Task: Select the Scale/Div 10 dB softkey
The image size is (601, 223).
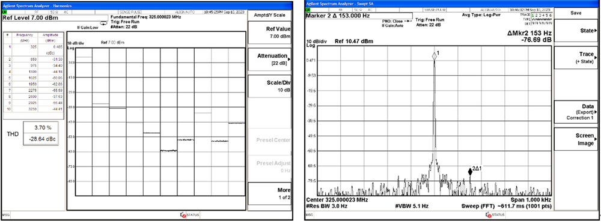Action: click(x=269, y=86)
